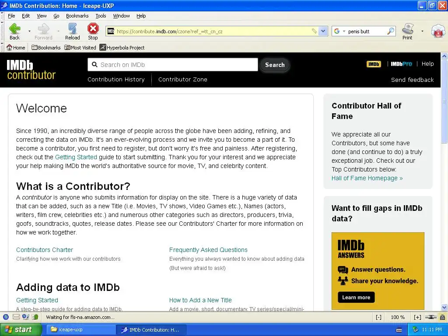448x336 pixels.
Task: Click the tag icon in address bar
Action: [314, 31]
